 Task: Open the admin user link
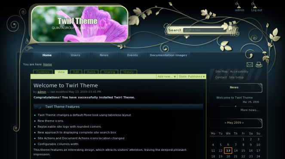pos(239,10)
